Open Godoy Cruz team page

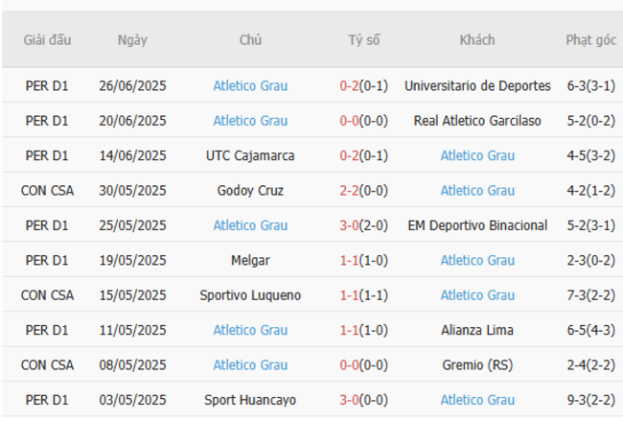coord(250,190)
